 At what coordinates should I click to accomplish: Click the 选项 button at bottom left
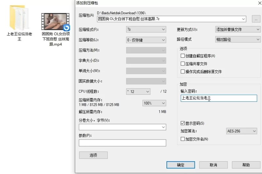point(93,155)
